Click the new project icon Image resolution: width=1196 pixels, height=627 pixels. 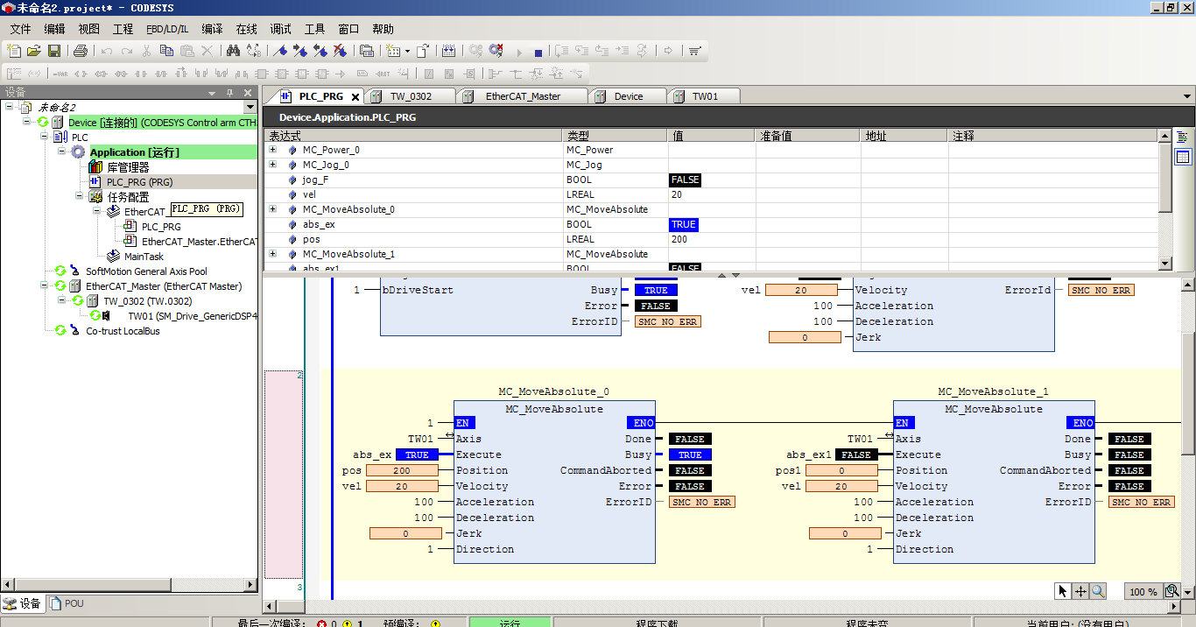point(15,52)
